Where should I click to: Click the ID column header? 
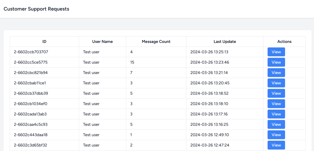(44, 41)
